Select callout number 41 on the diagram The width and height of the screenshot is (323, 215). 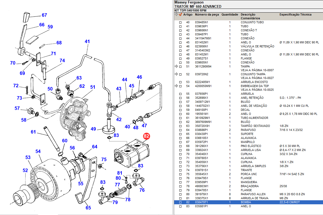click(88, 42)
